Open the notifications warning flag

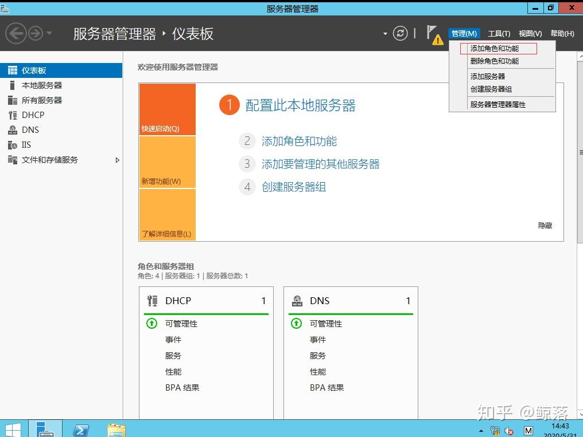pyautogui.click(x=434, y=34)
